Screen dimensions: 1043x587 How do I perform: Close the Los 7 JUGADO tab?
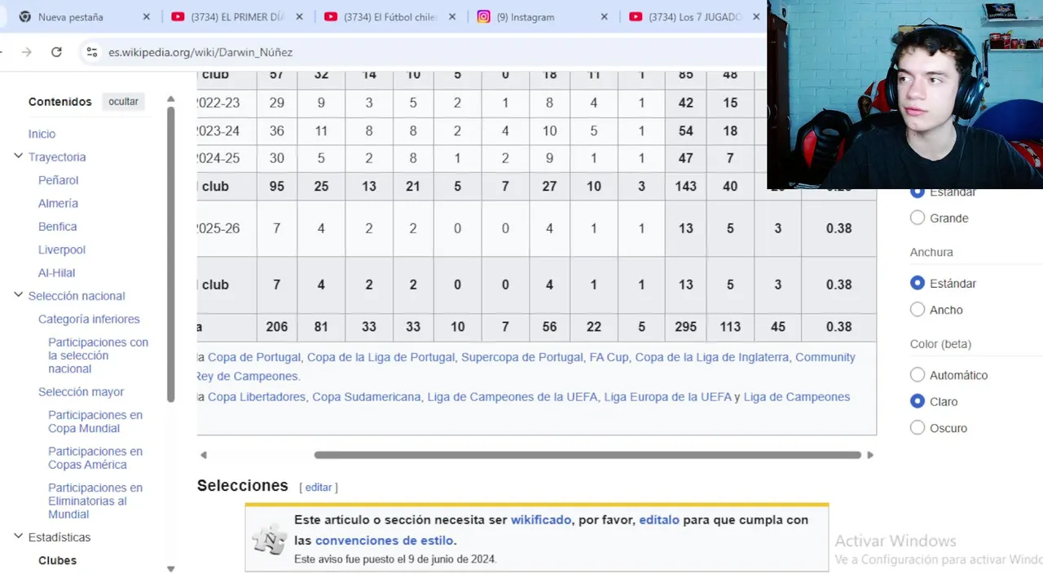(x=756, y=16)
